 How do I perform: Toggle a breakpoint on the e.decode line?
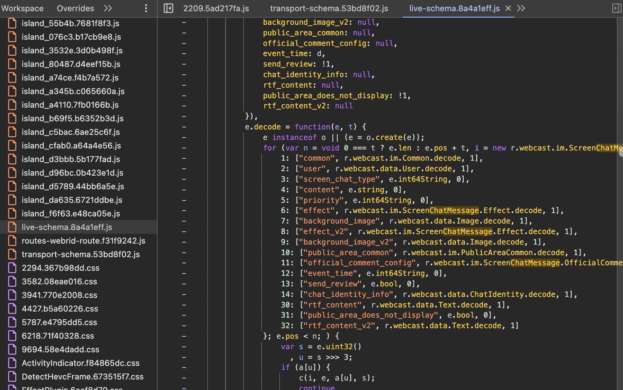tap(184, 127)
